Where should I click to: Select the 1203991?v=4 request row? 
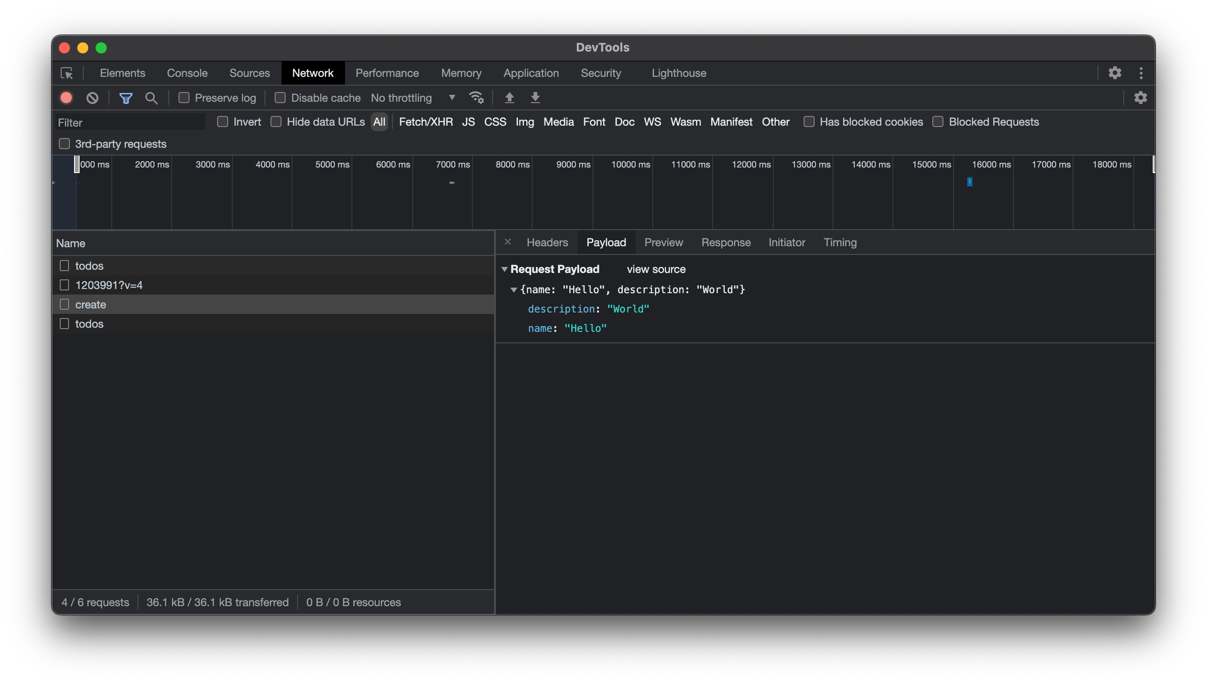(x=273, y=285)
